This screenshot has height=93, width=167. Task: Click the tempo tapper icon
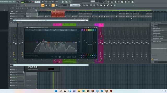(108, 5)
